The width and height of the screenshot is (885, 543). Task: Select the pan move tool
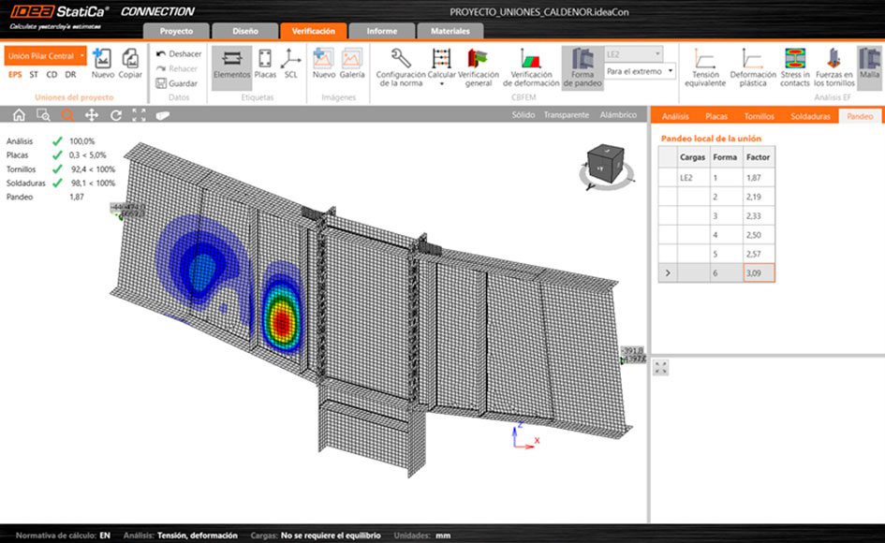coord(92,115)
